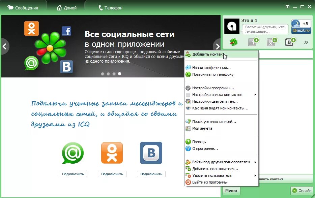Click the user name Это я 1
Viewport: 315px width, 198px height.
[x=249, y=20]
